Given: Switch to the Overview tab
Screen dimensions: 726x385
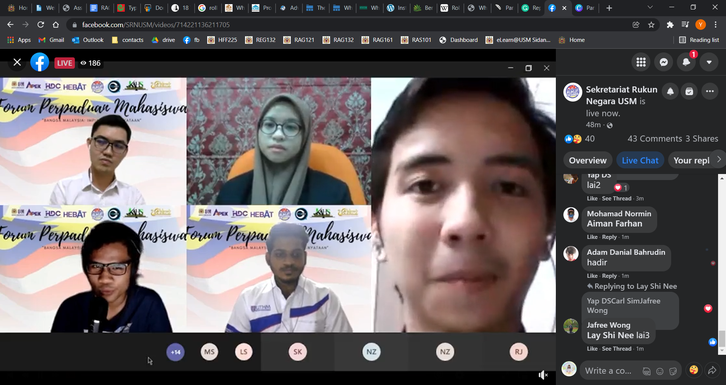Looking at the screenshot, I should (588, 160).
